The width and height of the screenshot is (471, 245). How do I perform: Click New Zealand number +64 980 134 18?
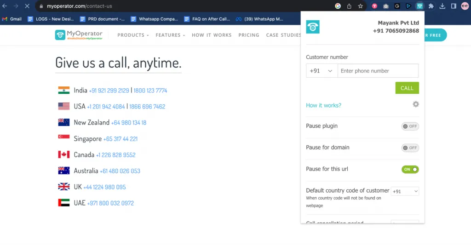point(129,122)
